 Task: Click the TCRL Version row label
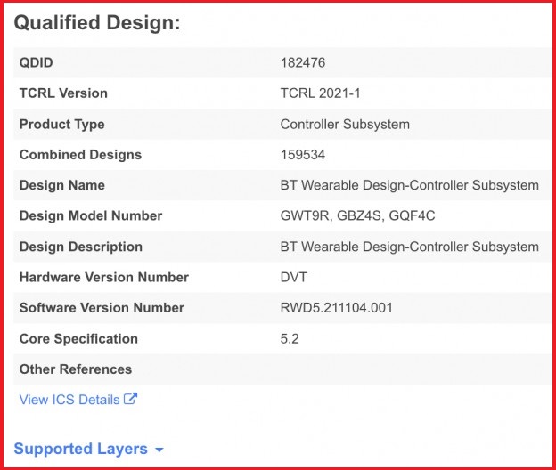(63, 93)
